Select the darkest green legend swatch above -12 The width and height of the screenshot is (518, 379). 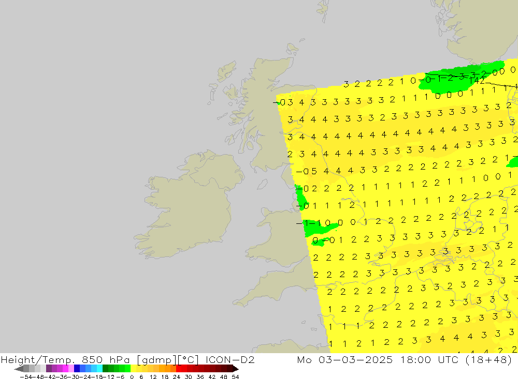click(x=105, y=369)
